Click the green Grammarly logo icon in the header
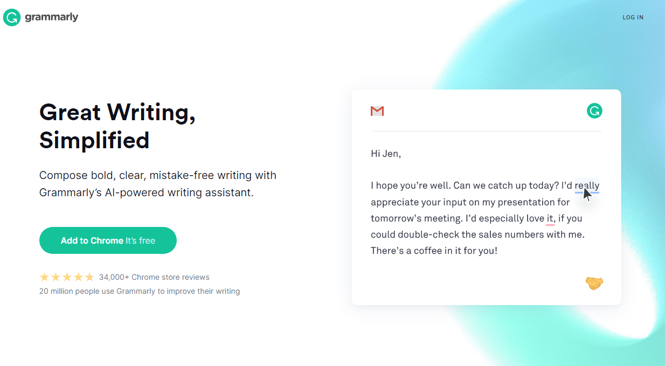 click(11, 17)
